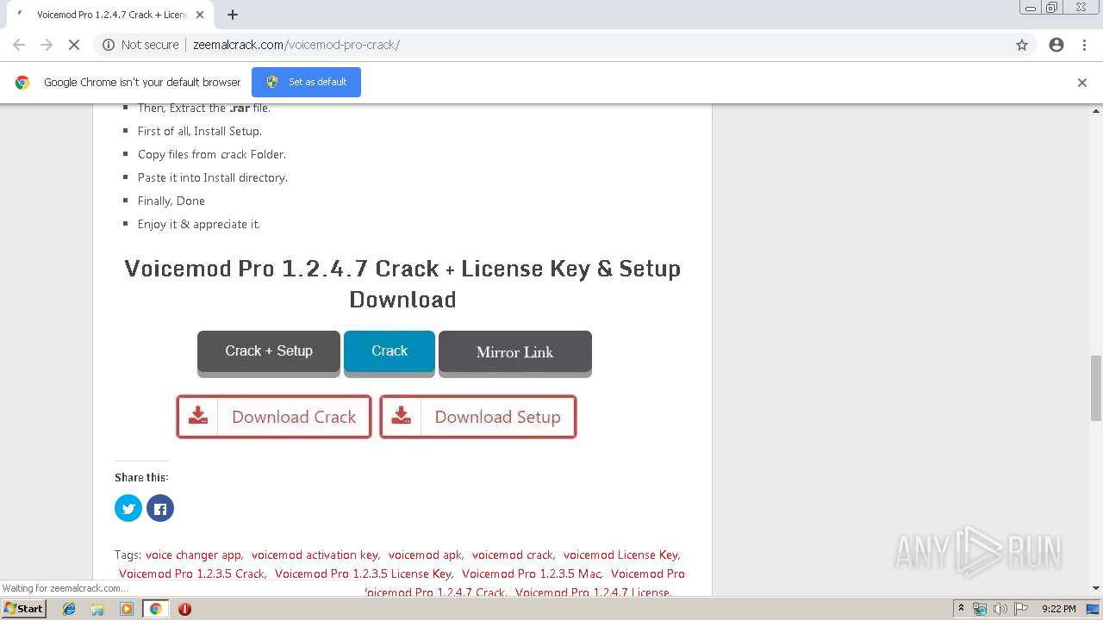The image size is (1103, 620).
Task: Click the red Opera-style taskbar icon
Action: pyautogui.click(x=184, y=609)
